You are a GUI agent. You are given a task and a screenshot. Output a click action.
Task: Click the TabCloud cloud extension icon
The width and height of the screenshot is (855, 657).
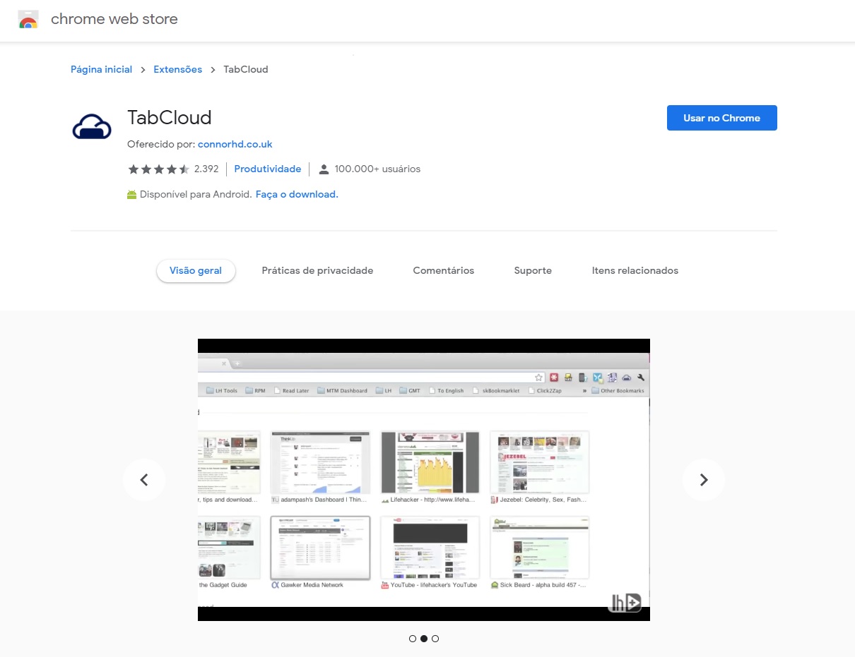pyautogui.click(x=92, y=126)
